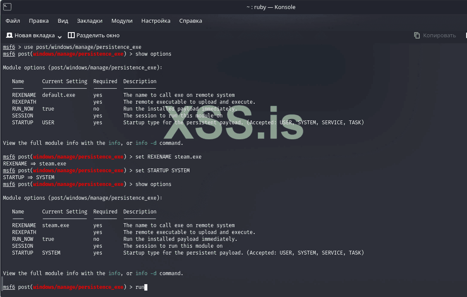The width and height of the screenshot is (467, 297).
Task: Click 'set REXENAME steam.exe' command text
Action: coord(168,156)
